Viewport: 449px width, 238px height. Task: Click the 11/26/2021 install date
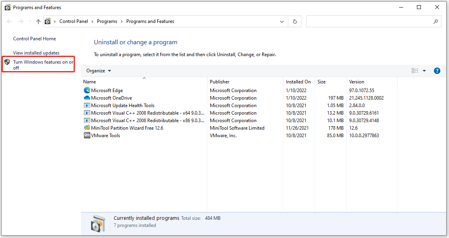tap(297, 128)
